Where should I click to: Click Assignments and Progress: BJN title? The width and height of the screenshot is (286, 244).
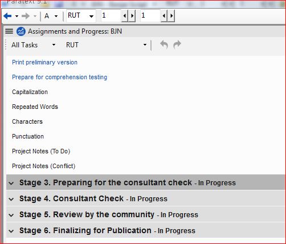pos(75,31)
